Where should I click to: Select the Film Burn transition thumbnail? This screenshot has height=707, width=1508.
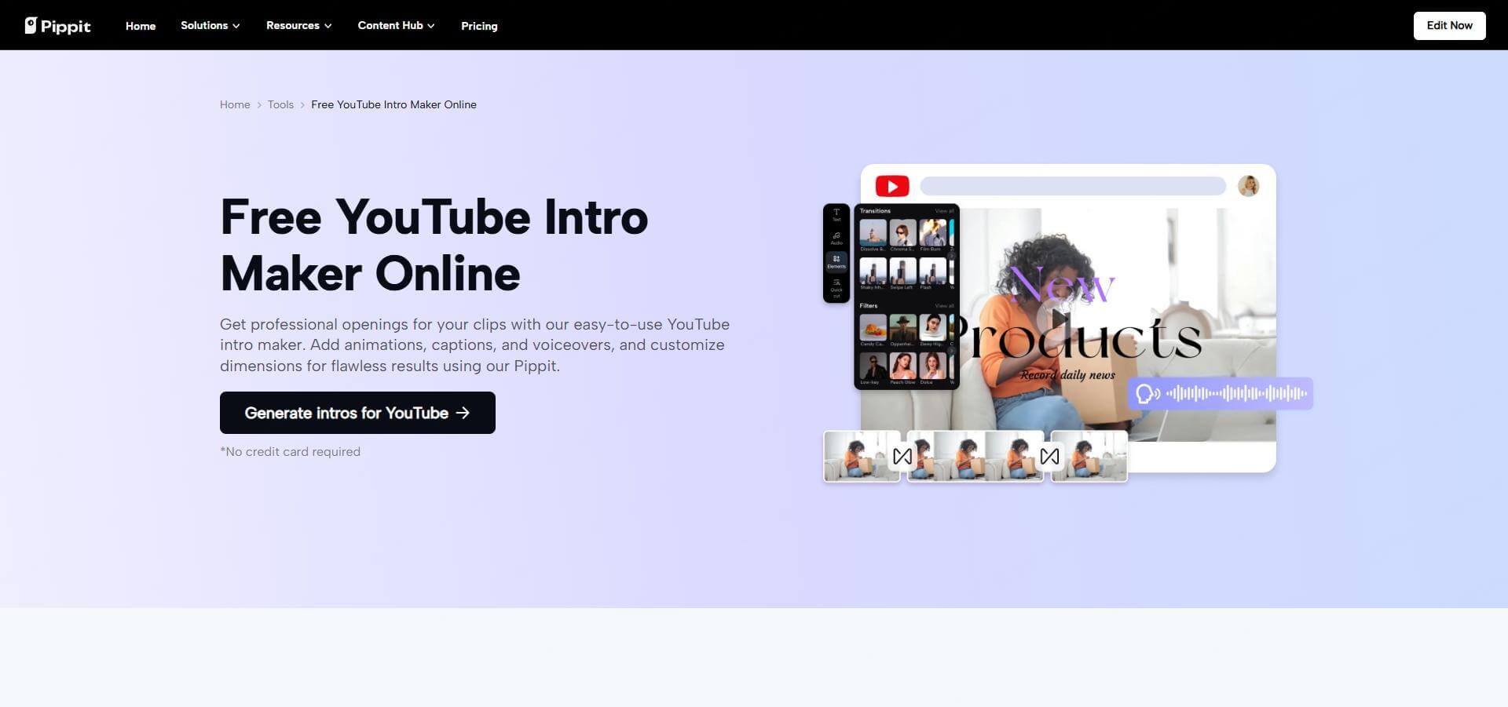pyautogui.click(x=934, y=234)
